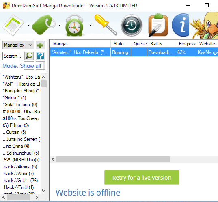Click the Mode: Show all link
Screen dimensions: 218x202
pyautogui.click(x=22, y=66)
